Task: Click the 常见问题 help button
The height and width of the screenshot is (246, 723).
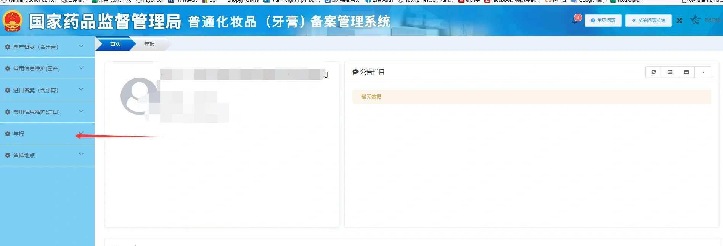Action: [603, 21]
